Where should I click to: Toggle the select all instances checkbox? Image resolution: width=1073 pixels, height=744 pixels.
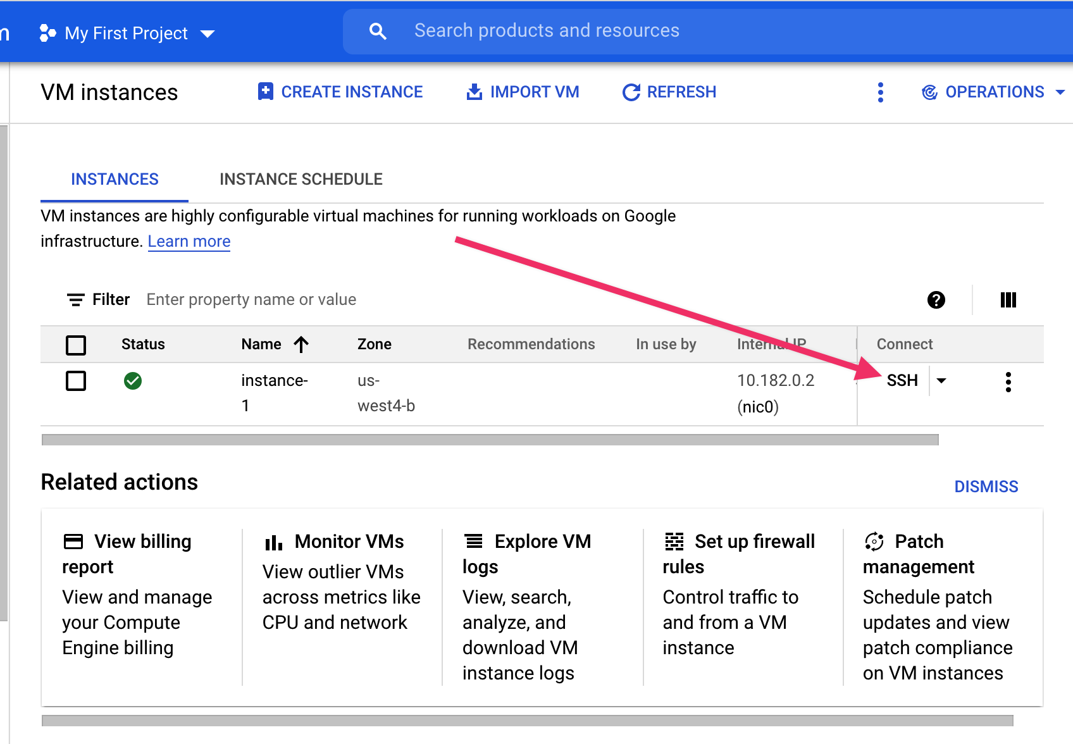point(76,345)
